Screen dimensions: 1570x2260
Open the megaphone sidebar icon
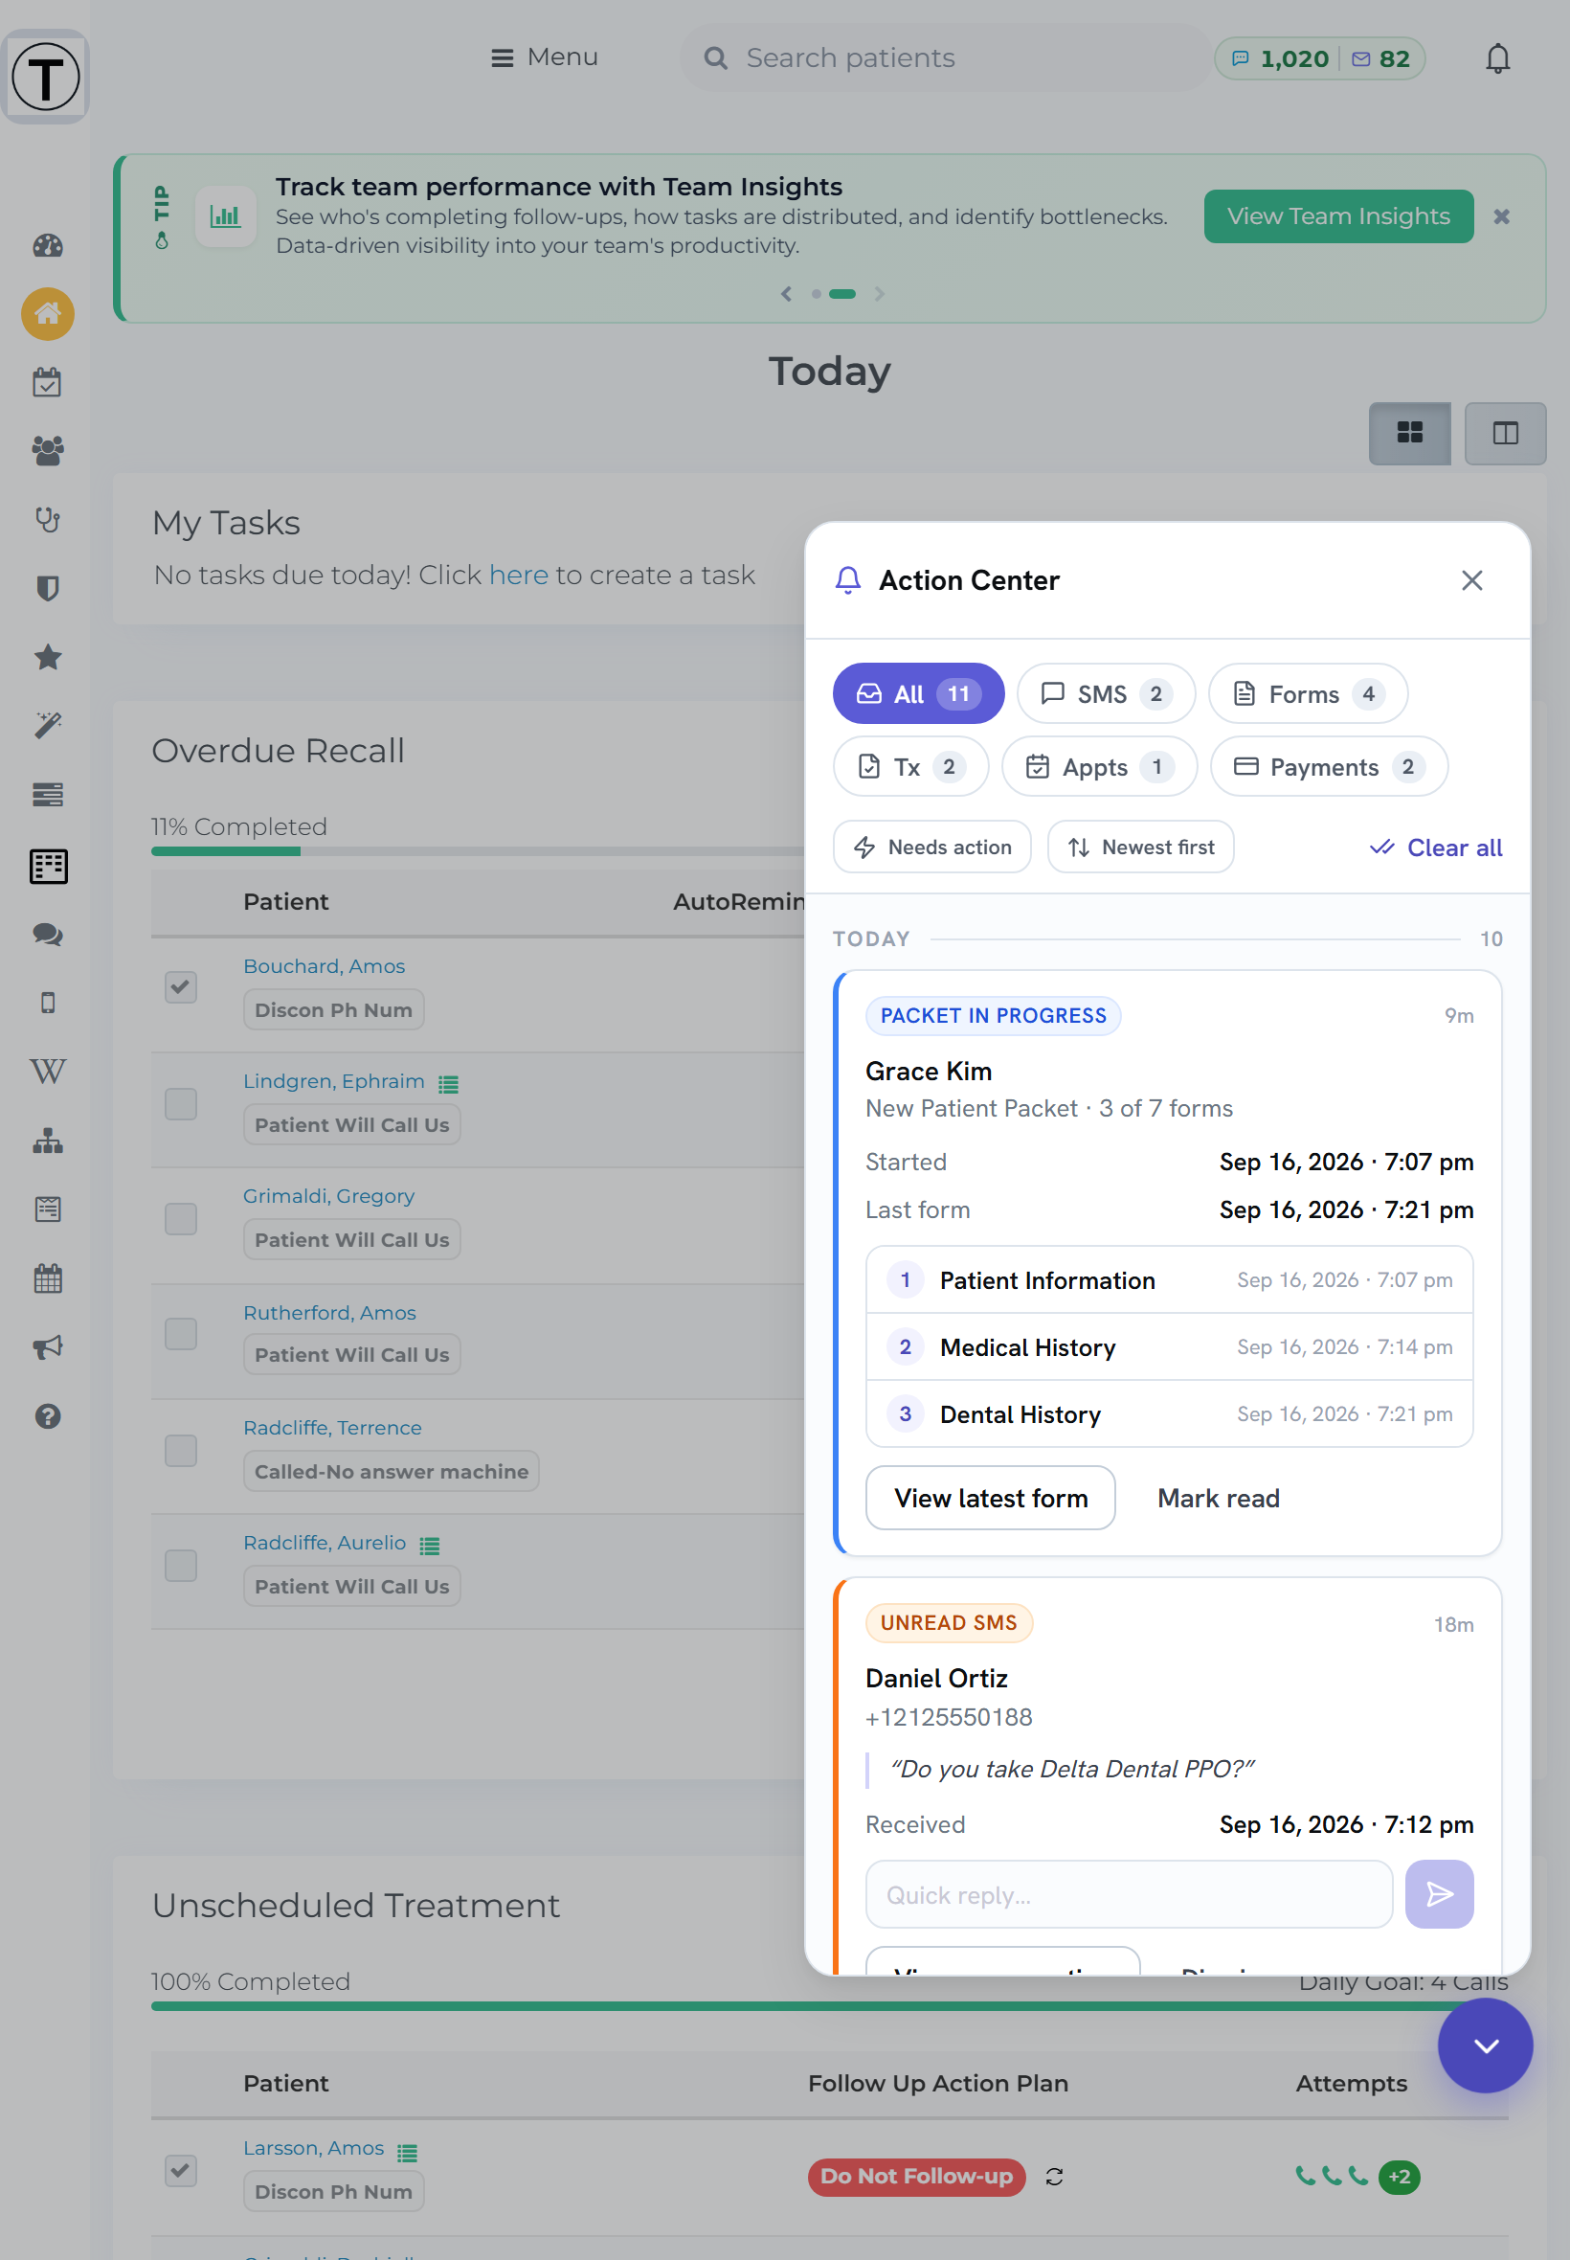coord(47,1347)
